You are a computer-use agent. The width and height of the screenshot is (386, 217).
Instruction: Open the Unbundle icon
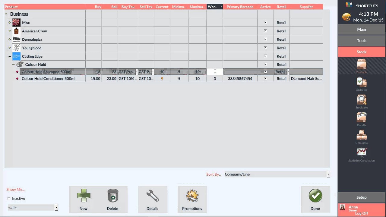click(361, 135)
